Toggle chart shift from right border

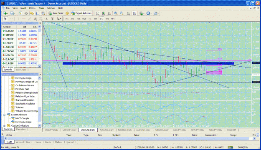click(x=134, y=13)
